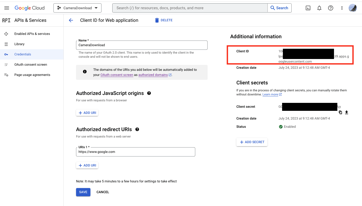
Task: Click the Client secrets heading
Action: tap(252, 83)
